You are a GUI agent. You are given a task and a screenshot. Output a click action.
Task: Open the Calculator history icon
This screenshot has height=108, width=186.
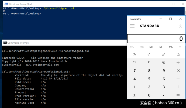pos(180,26)
